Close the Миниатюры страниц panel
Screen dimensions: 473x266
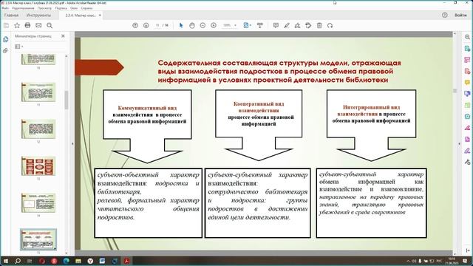[63, 36]
